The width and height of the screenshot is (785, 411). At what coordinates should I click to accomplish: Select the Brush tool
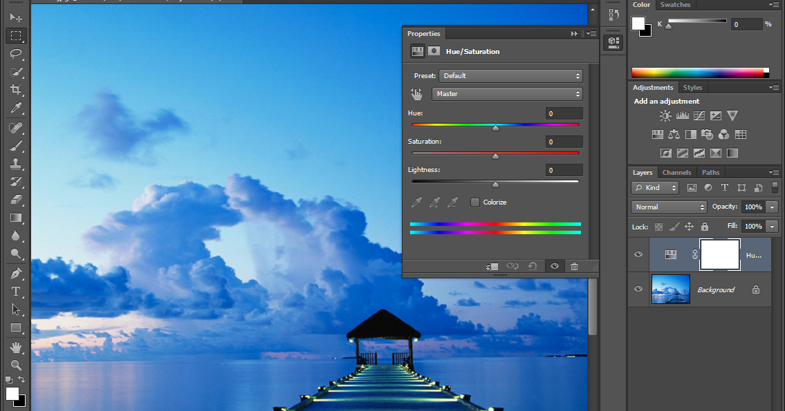click(16, 146)
